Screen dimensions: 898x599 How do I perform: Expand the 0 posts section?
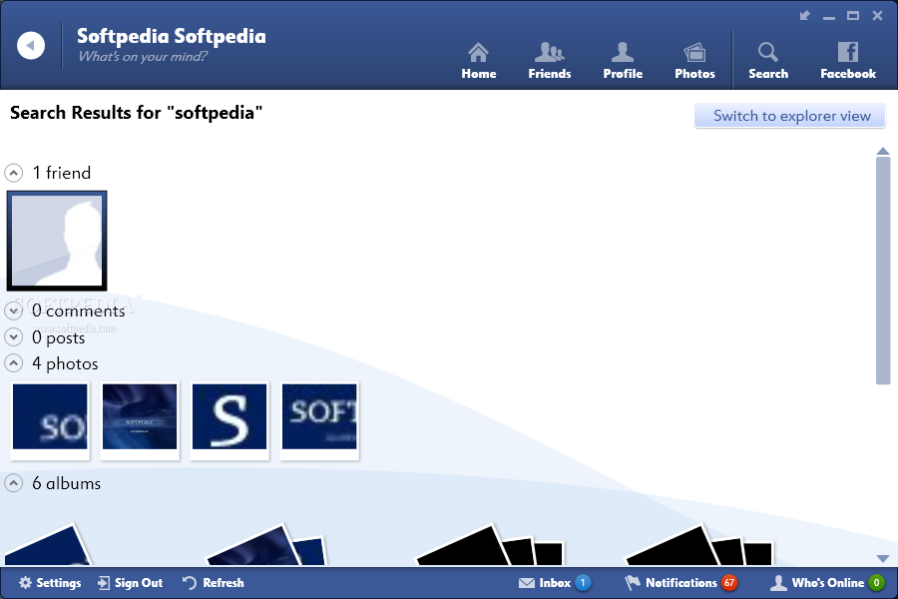coord(14,337)
